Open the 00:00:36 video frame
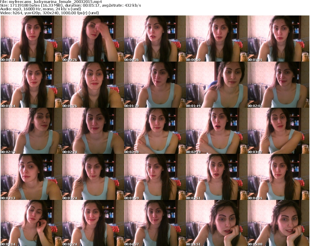Image resolution: width=310 pixels, height=246 pixels. click(x=155, y=39)
